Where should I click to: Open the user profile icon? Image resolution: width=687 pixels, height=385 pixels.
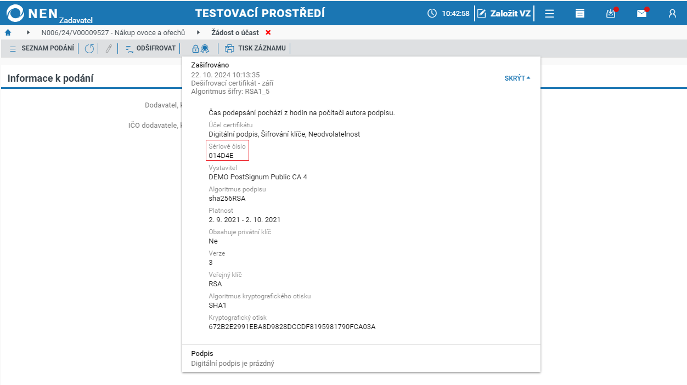(672, 14)
